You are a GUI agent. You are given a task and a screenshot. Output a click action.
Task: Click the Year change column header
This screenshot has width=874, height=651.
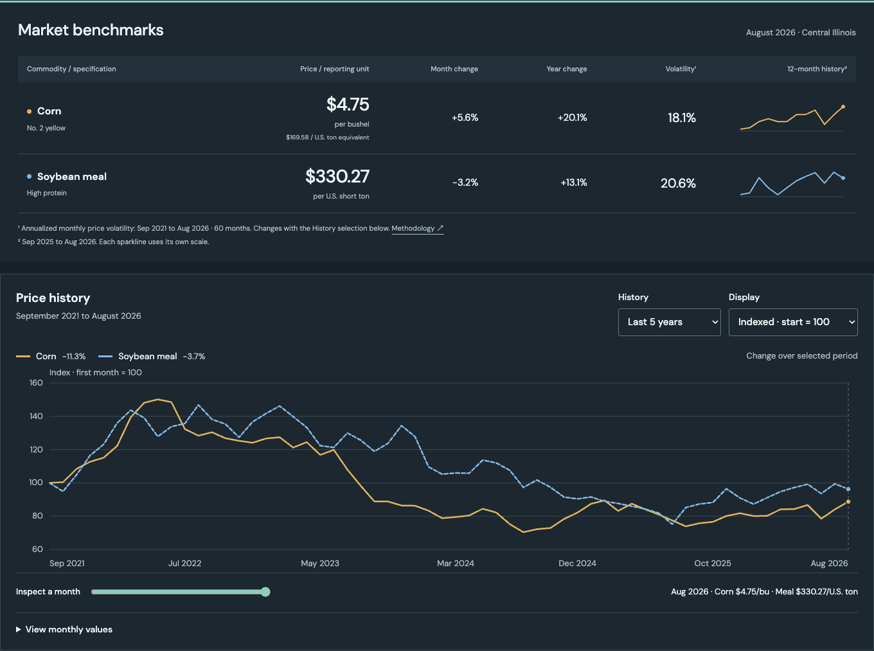tap(567, 69)
